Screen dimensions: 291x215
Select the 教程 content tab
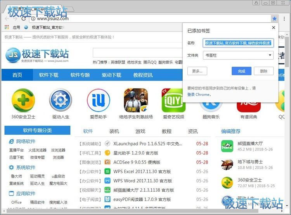[166, 131]
